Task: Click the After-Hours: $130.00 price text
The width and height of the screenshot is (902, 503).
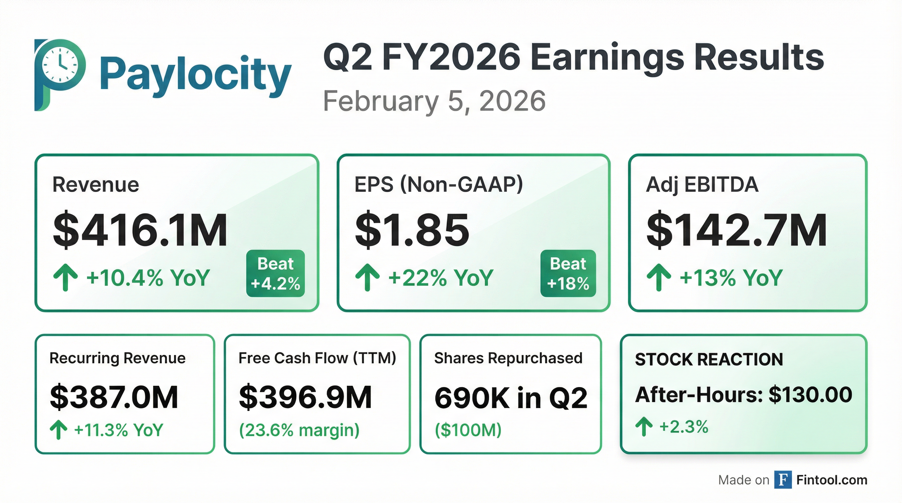Action: point(743,395)
